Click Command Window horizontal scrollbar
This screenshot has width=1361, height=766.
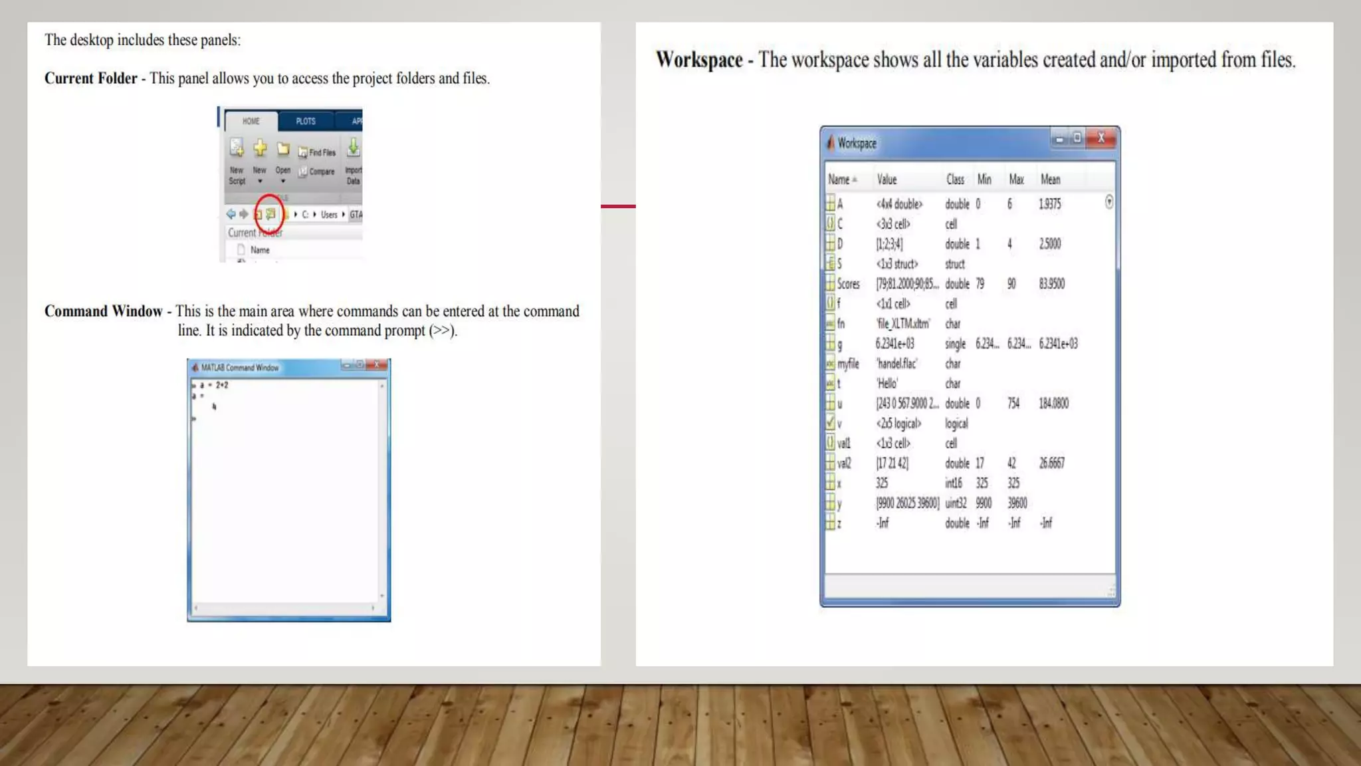(284, 608)
